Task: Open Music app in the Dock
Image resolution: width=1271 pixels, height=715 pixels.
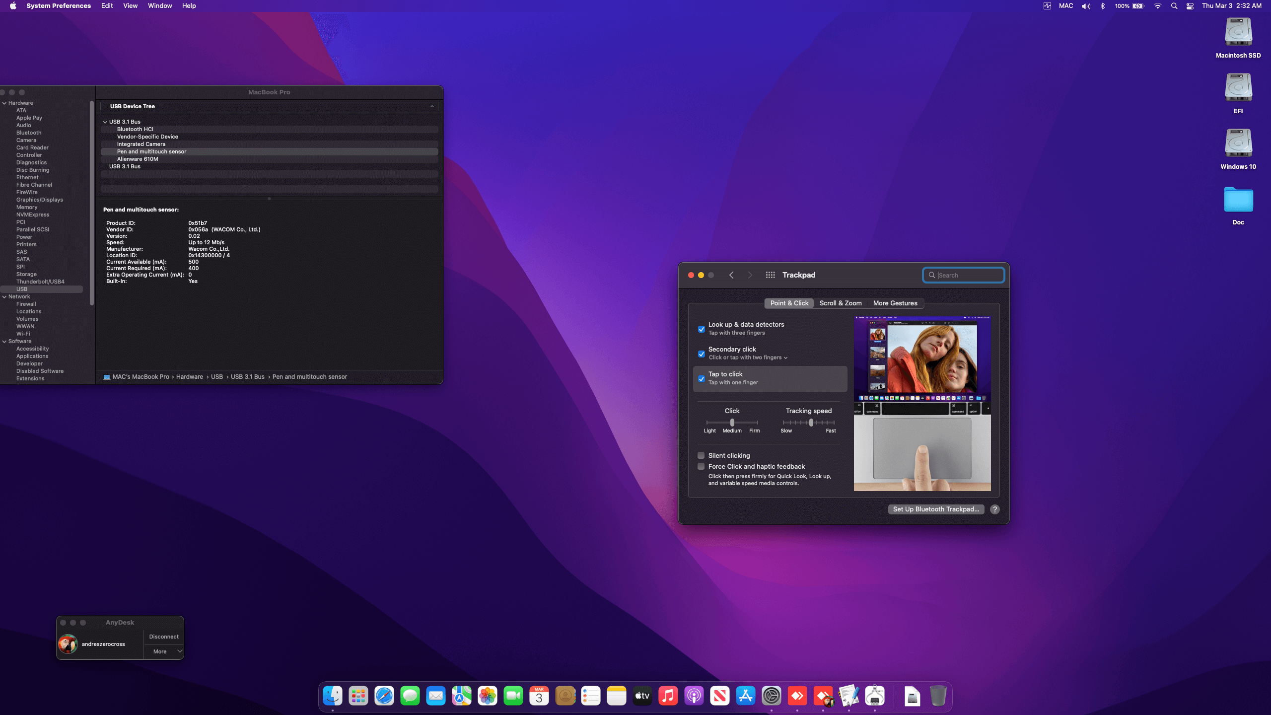Action: pyautogui.click(x=668, y=696)
